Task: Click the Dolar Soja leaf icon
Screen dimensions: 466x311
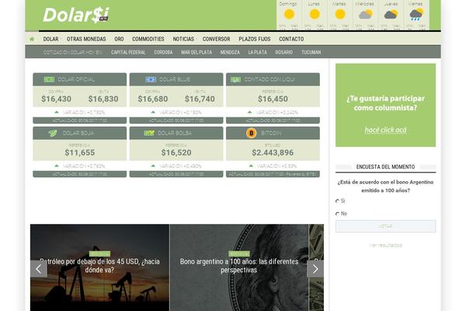Action: [x=53, y=133]
